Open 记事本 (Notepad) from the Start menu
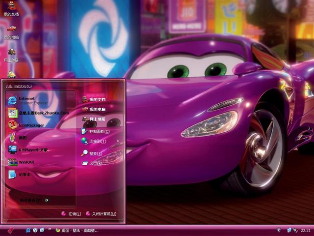 [x=25, y=174]
